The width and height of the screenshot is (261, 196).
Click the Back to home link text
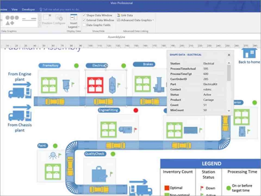click(x=249, y=62)
